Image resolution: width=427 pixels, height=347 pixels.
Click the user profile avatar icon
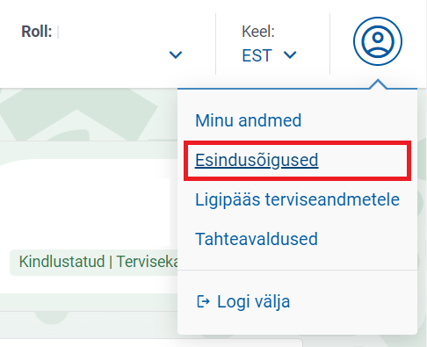click(378, 41)
